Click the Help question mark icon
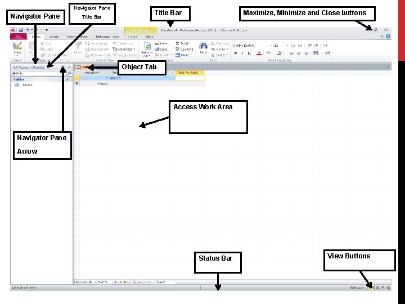Screen dimensions: 405x304 [388, 37]
